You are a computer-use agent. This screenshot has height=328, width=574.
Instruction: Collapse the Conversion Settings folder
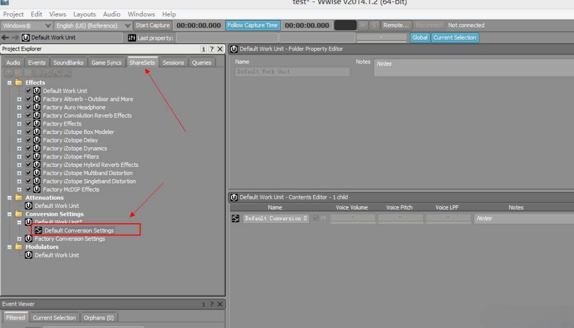(x=10, y=214)
